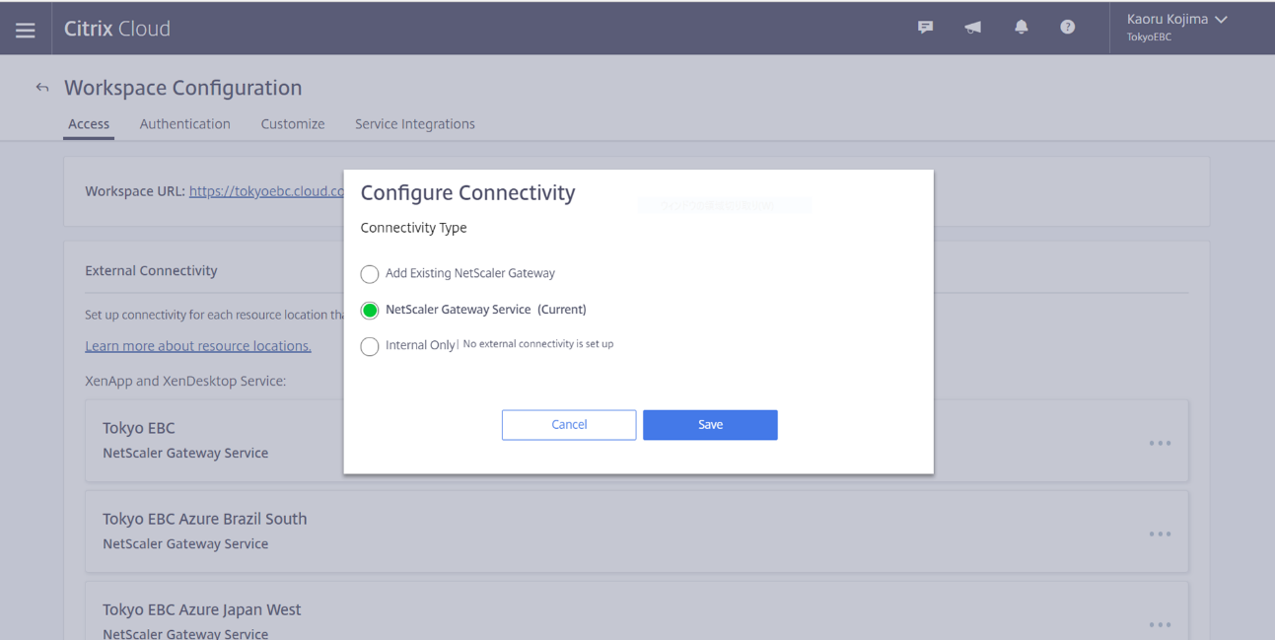This screenshot has height=640, width=1275.
Task: Click the help question mark icon
Action: point(1067,28)
